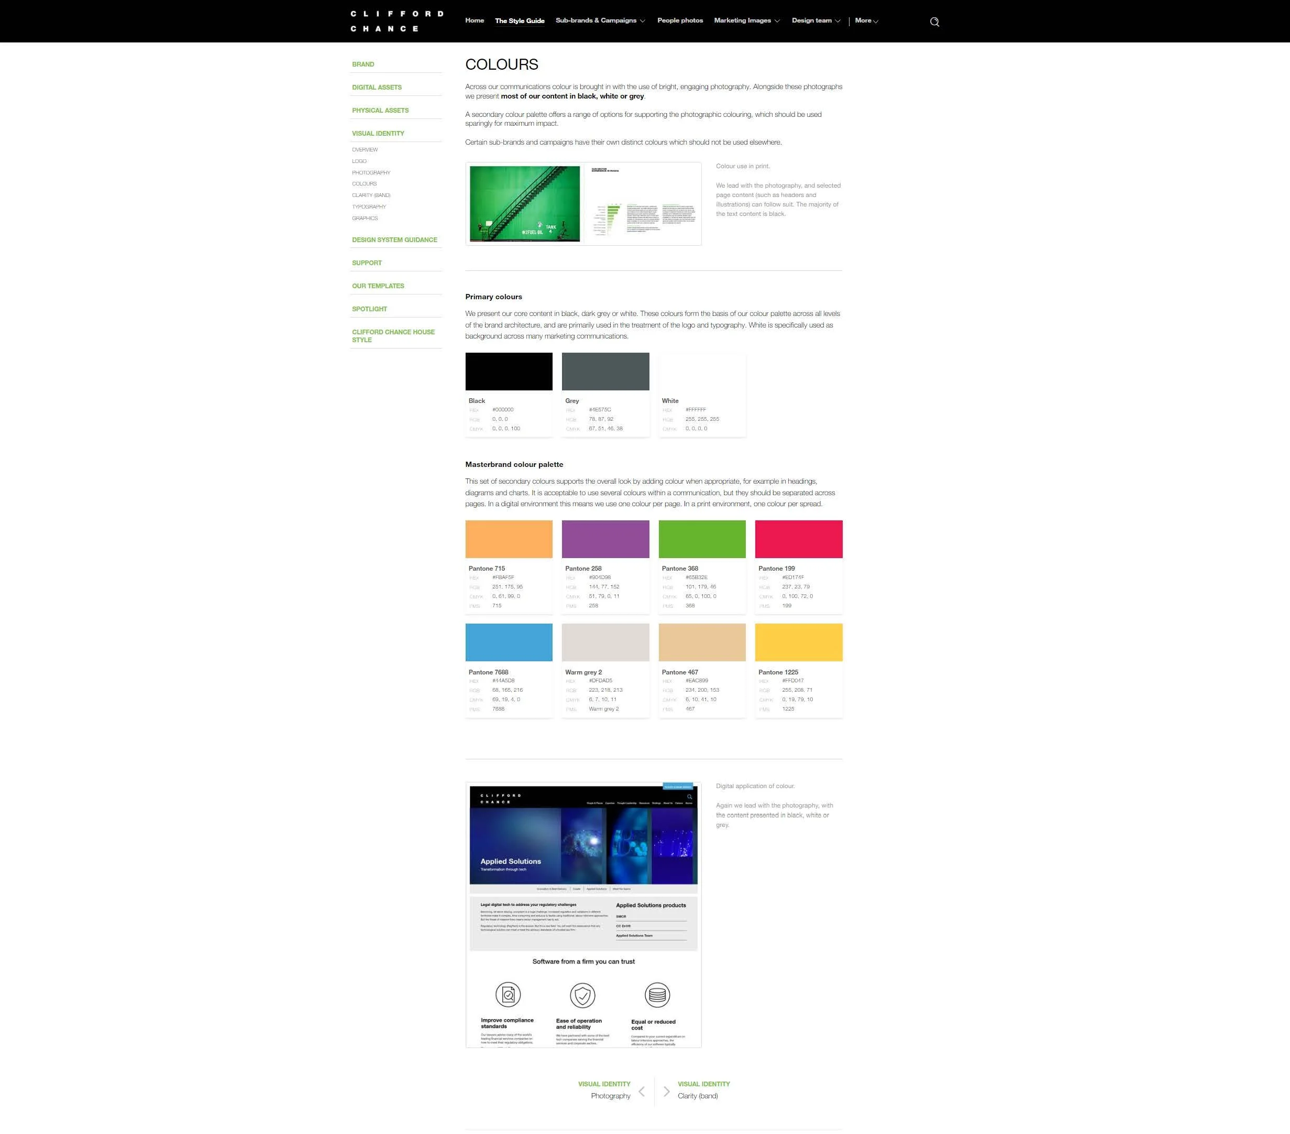Click Pantone 7688 RGB value 68, 165, 216
Screen dimensions: 1290x1134
(508, 690)
